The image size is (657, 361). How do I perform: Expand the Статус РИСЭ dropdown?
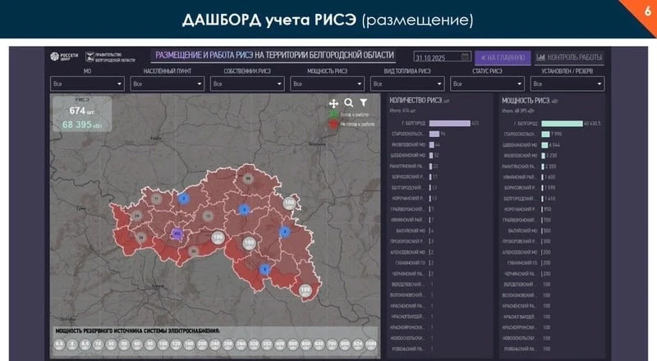point(486,84)
